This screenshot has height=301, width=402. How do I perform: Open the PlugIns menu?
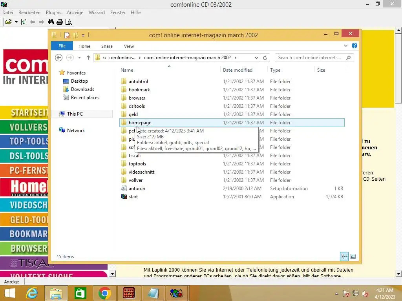(x=53, y=13)
